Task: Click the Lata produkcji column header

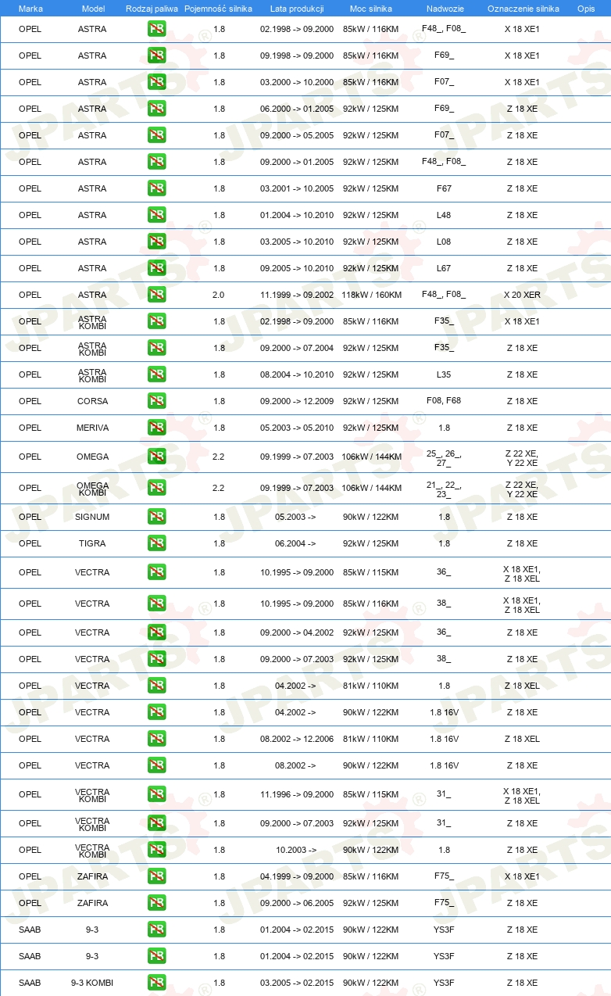Action: click(x=297, y=9)
